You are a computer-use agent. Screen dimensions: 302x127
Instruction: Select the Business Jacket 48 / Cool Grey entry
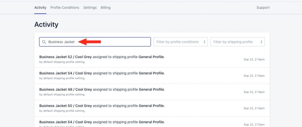(152, 92)
